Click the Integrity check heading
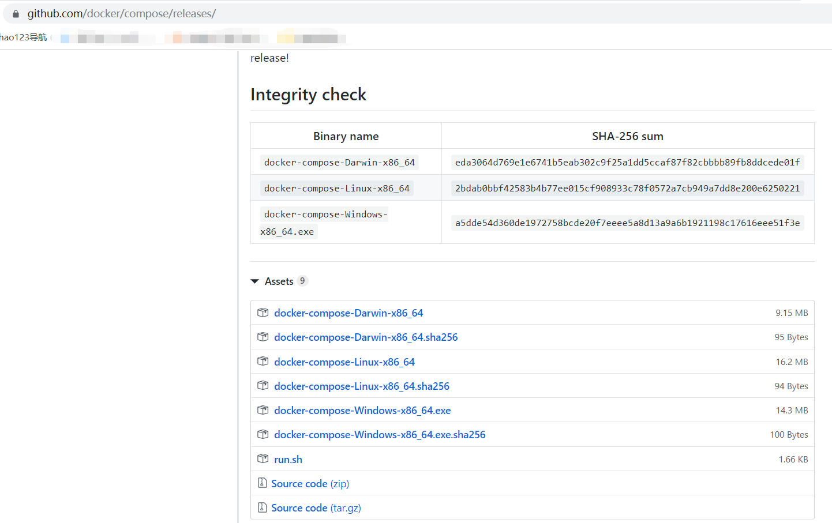832x523 pixels. pyautogui.click(x=308, y=95)
